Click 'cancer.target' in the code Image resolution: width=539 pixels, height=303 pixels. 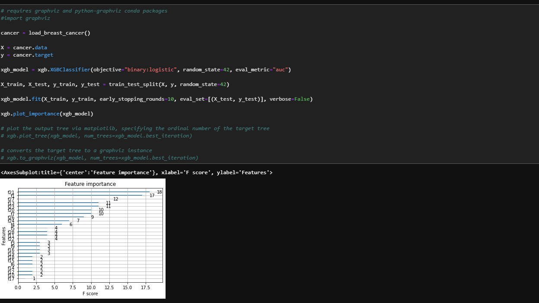click(33, 55)
